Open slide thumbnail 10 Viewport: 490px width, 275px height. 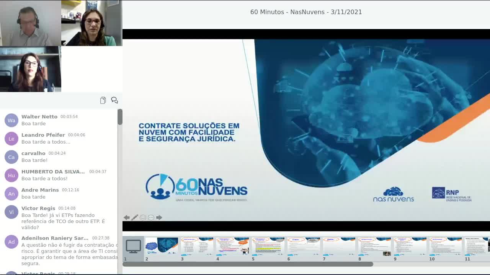[x=446, y=246]
